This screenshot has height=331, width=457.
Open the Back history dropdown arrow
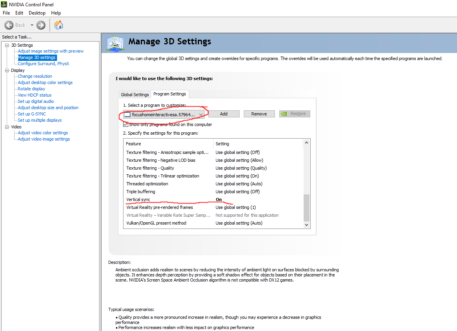coord(32,25)
